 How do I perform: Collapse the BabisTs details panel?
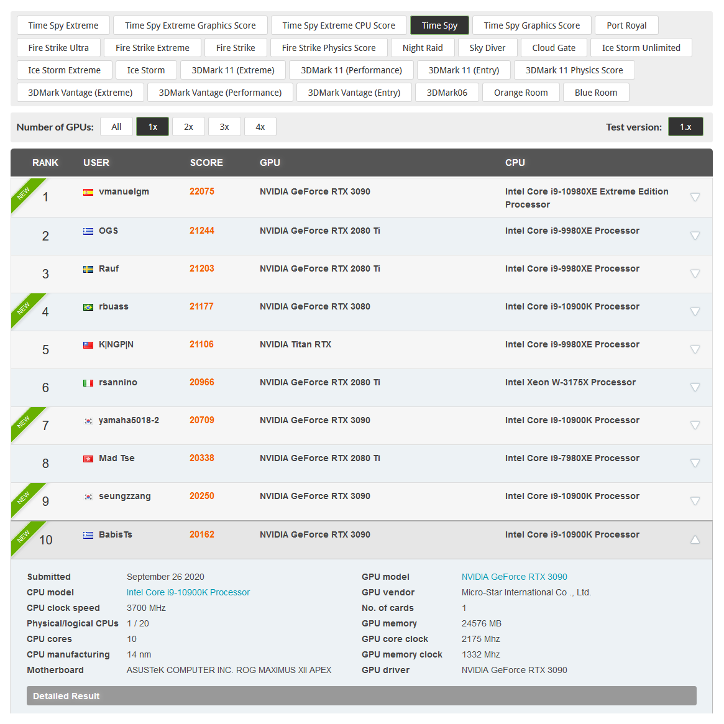tap(695, 539)
